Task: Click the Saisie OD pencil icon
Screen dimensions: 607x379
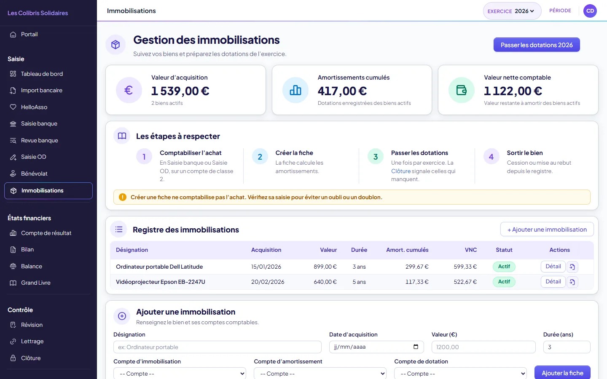Action: click(x=13, y=157)
